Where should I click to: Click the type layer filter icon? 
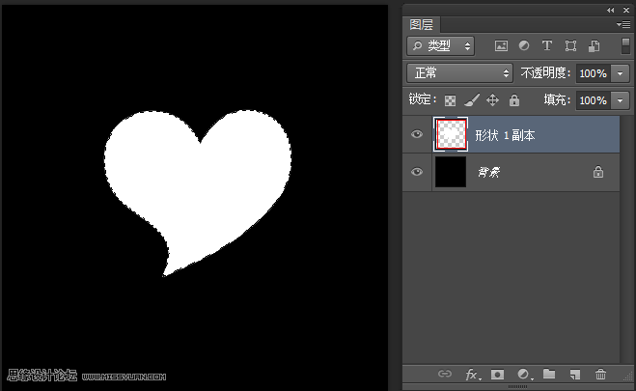547,45
